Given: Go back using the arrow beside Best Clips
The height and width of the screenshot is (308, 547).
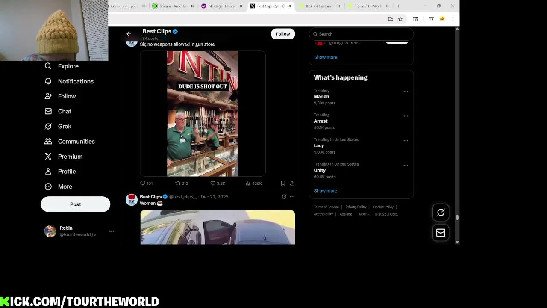Looking at the screenshot, I should (x=129, y=34).
